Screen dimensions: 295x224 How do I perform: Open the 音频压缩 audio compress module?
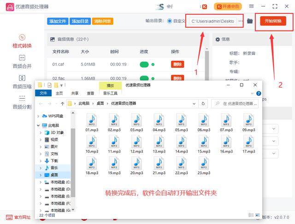coord(22,82)
